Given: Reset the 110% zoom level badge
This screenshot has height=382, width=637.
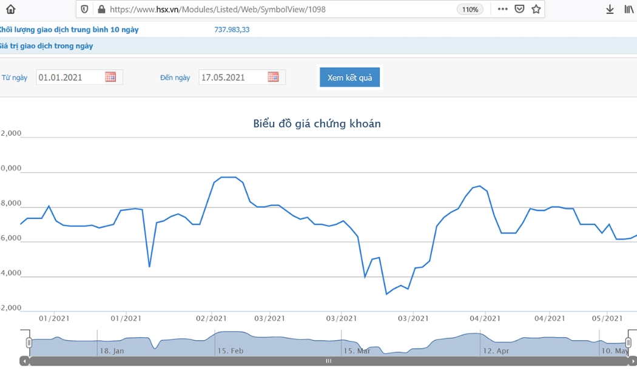Looking at the screenshot, I should click(x=470, y=9).
